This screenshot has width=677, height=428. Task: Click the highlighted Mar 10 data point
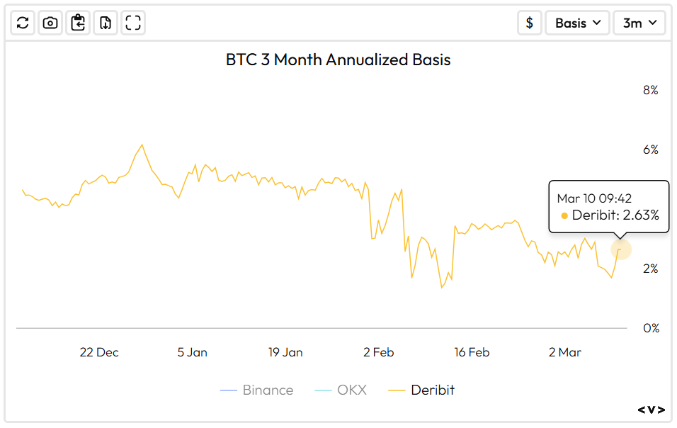[620, 249]
